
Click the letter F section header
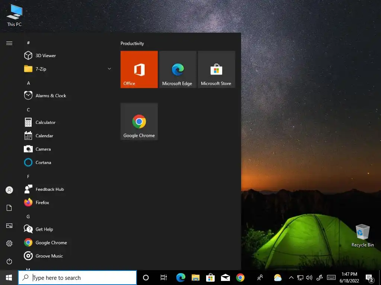tap(28, 176)
